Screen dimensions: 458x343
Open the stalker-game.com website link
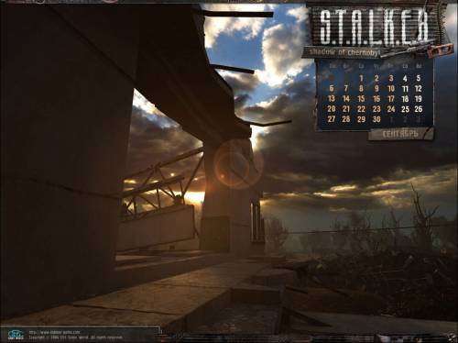(x=55, y=332)
